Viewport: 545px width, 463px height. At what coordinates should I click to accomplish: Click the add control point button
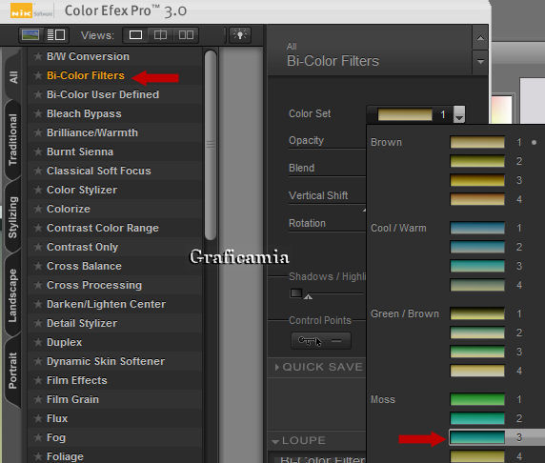coord(310,341)
